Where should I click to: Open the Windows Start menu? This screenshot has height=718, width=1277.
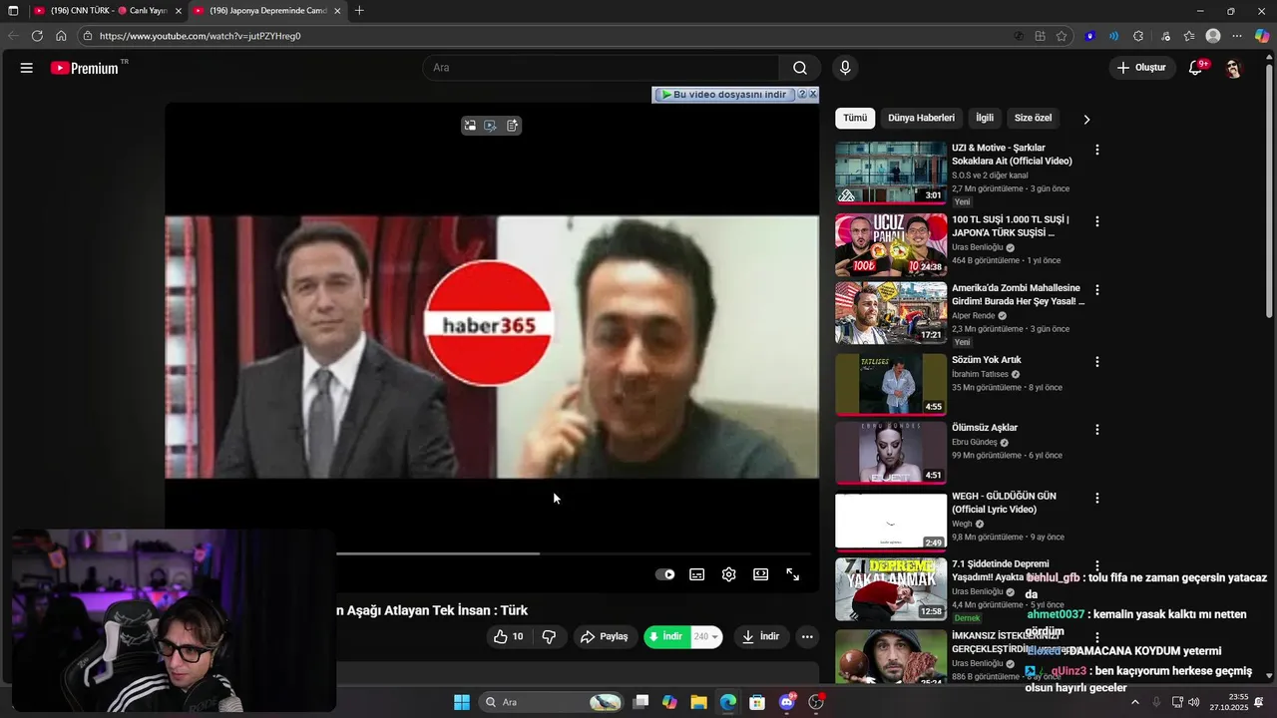click(462, 702)
